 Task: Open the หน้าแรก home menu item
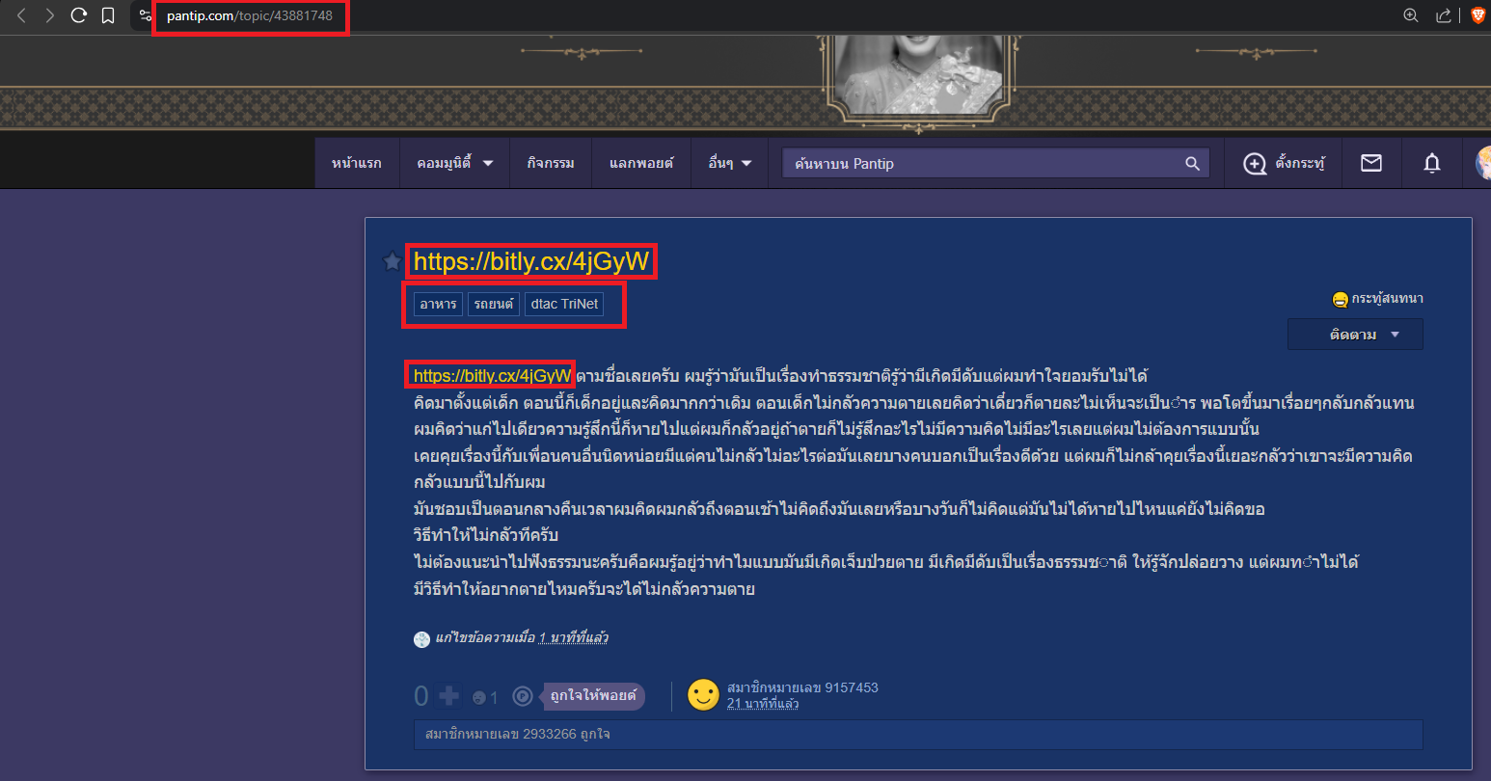tap(356, 163)
